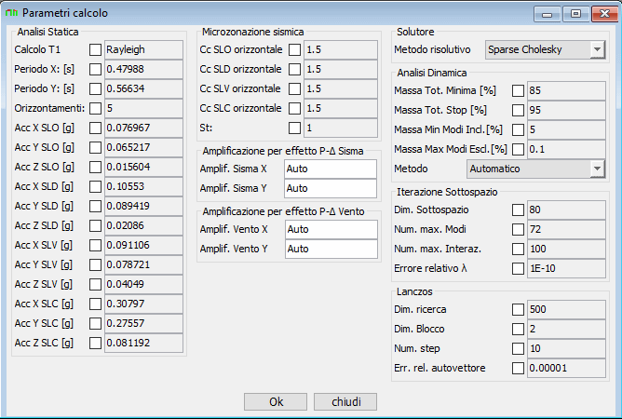This screenshot has height=419, width=622.
Task: Maximize the Parametri calcolo window
Action: (x=575, y=14)
